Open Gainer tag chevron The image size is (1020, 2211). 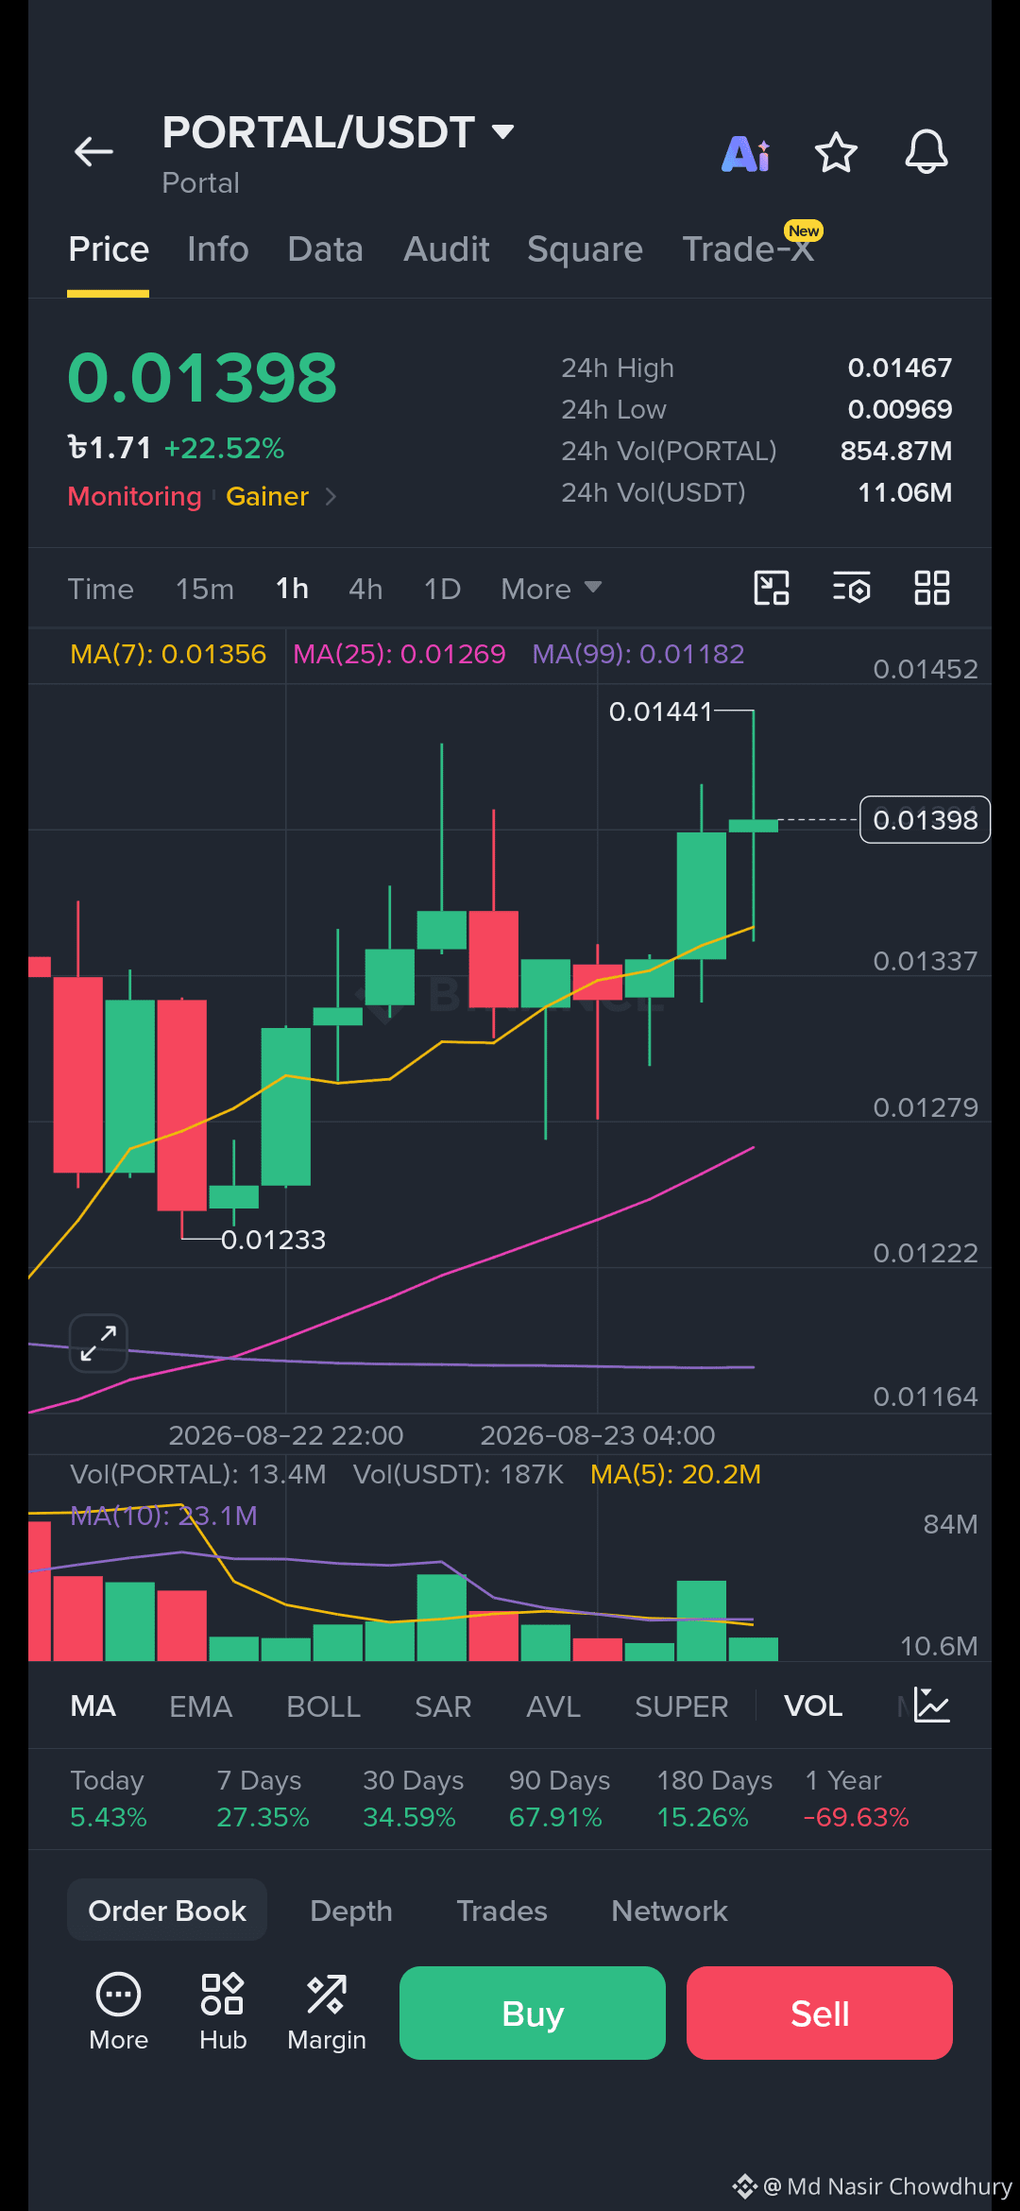331,496
